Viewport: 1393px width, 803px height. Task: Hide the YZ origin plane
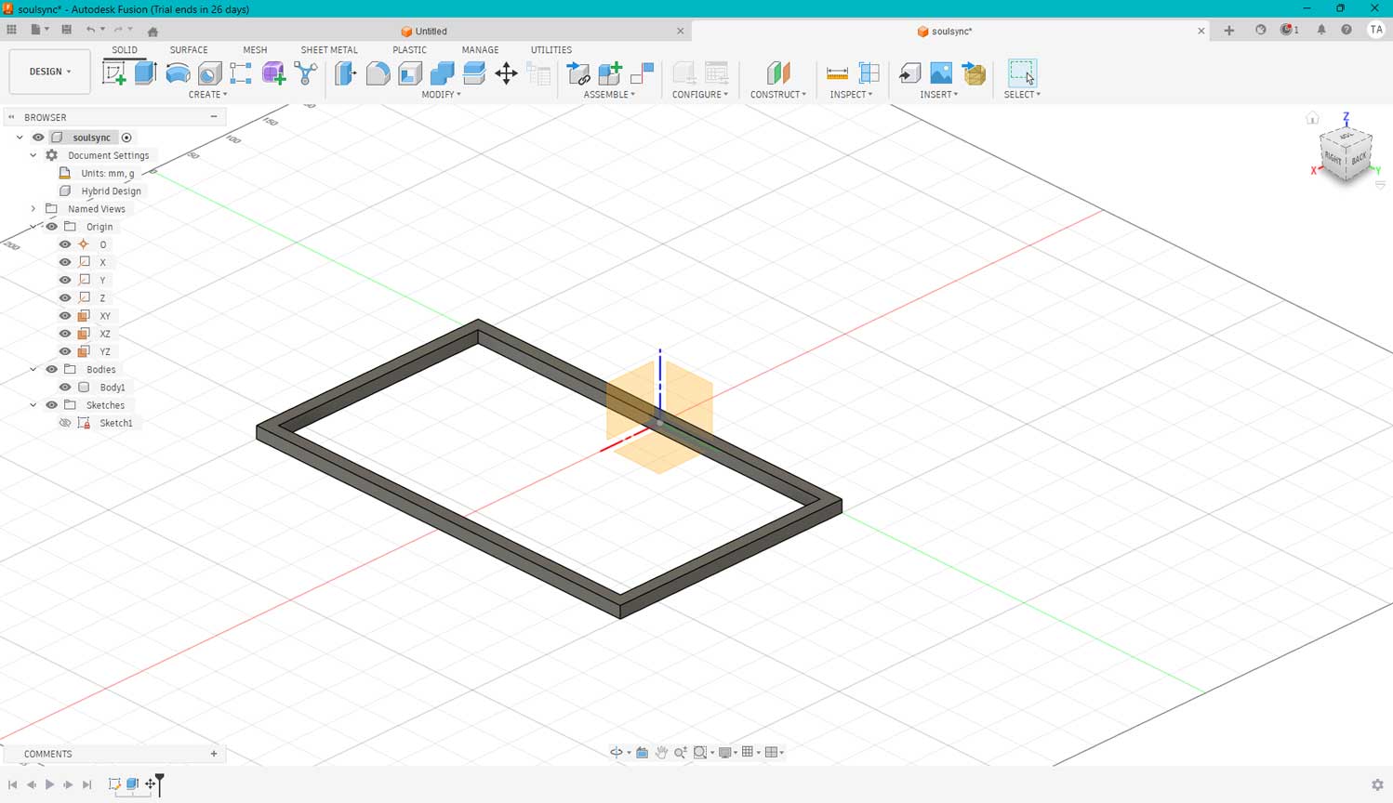65,351
